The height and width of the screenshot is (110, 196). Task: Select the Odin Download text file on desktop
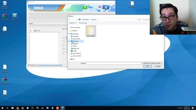pos(5,69)
